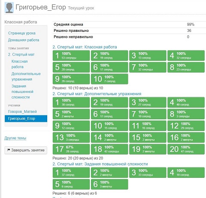Click the user avatar icon beside Григорьев_Егор
The height and width of the screenshot is (198, 206).
(9, 8)
